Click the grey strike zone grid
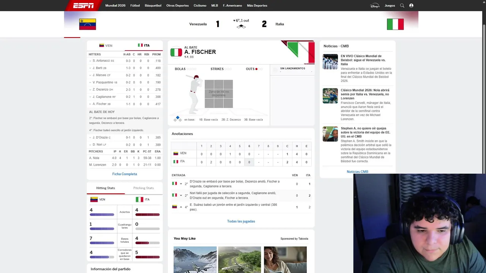 [x=219, y=94]
